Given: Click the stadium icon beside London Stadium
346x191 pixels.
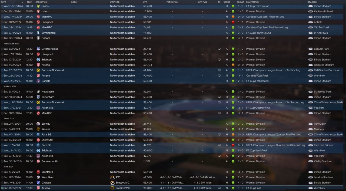Looking at the screenshot, I should click(x=311, y=177).
